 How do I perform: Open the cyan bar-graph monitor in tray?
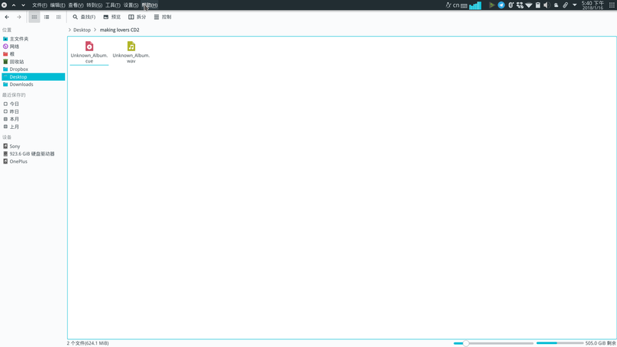475,5
